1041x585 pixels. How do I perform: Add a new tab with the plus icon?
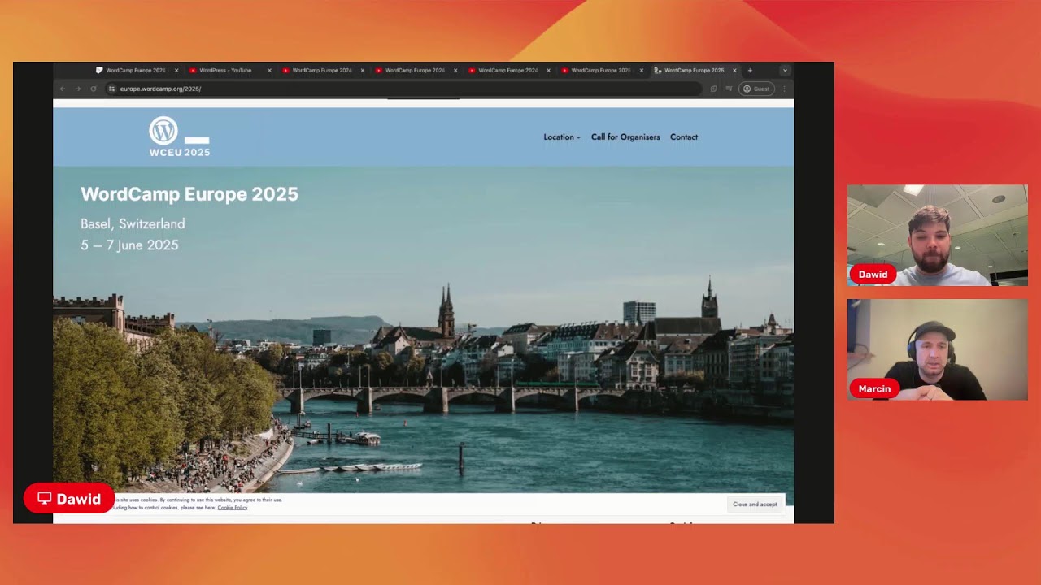point(750,70)
